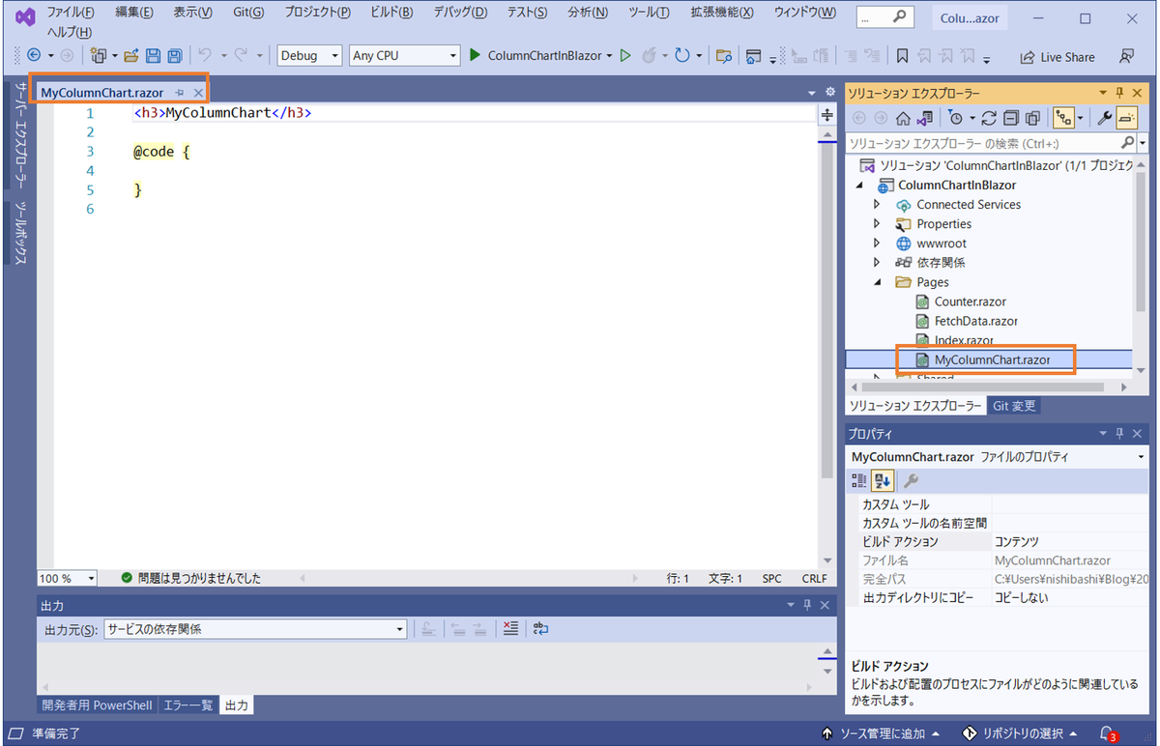Switch to the Git 変更 tab
Screen dimensions: 1160x746
point(1014,406)
